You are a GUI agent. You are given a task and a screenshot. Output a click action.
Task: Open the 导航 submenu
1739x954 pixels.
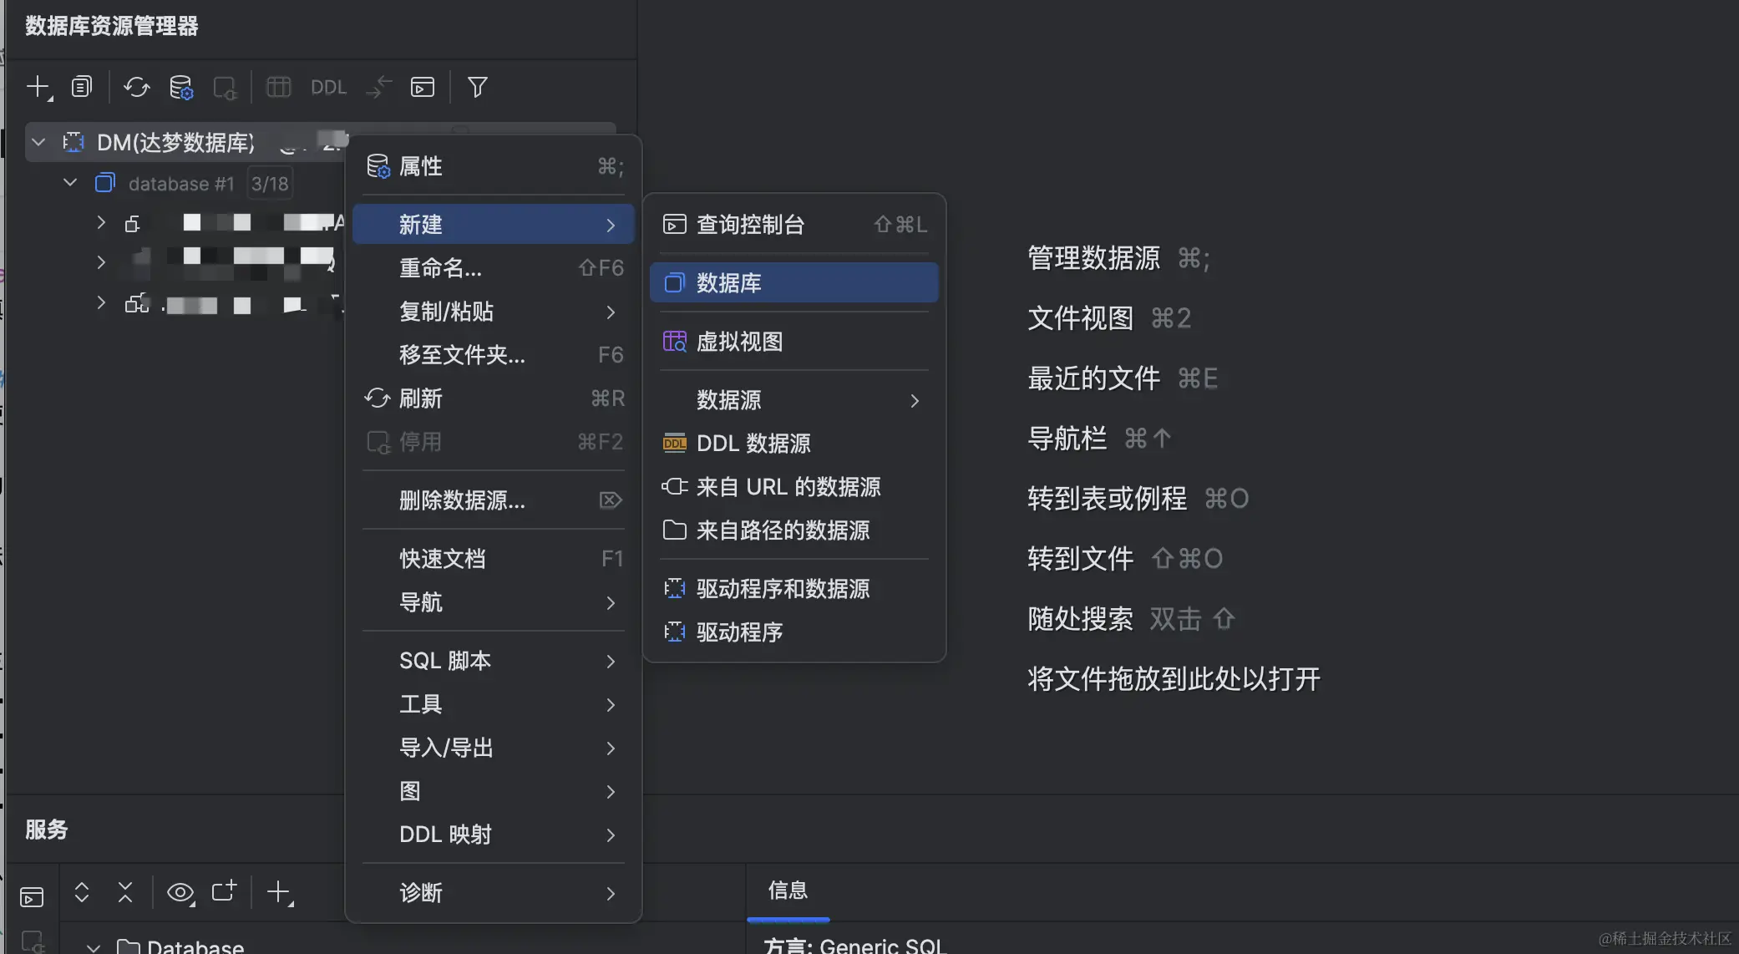point(494,602)
